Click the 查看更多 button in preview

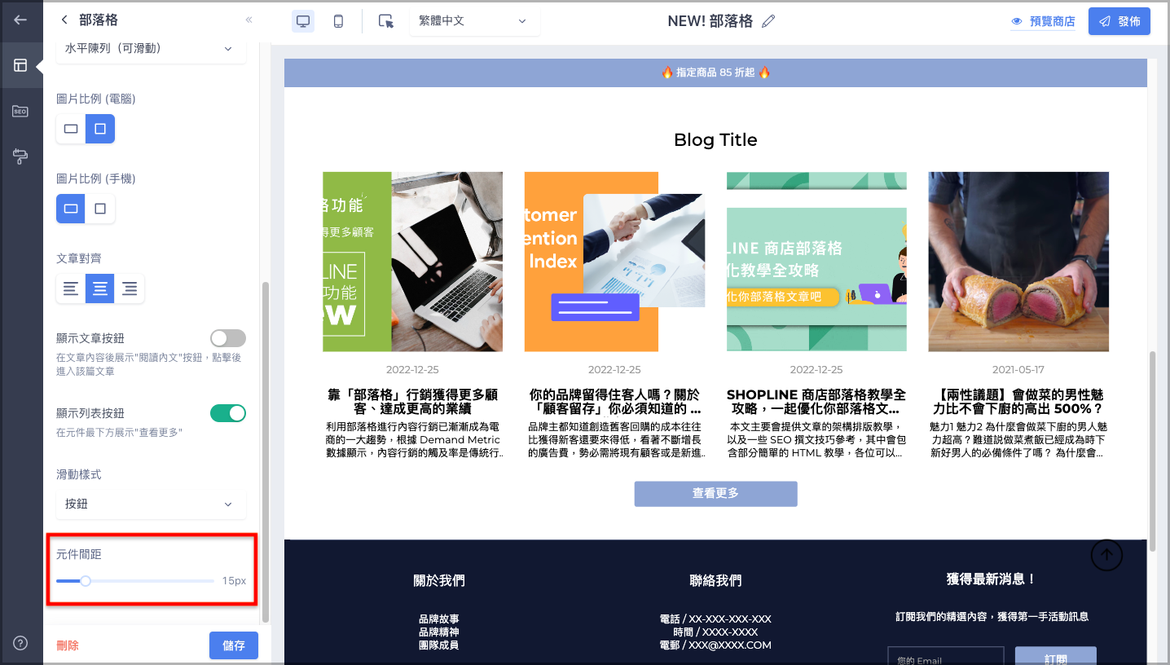(x=715, y=494)
